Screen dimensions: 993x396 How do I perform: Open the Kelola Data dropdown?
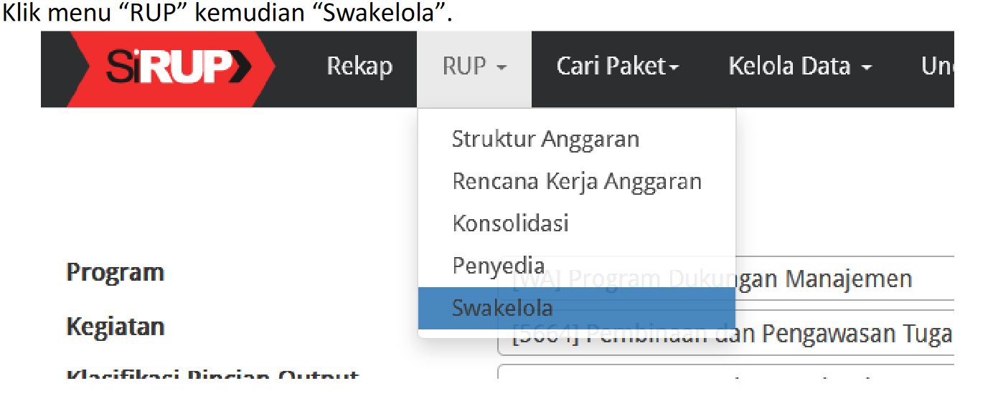click(799, 67)
